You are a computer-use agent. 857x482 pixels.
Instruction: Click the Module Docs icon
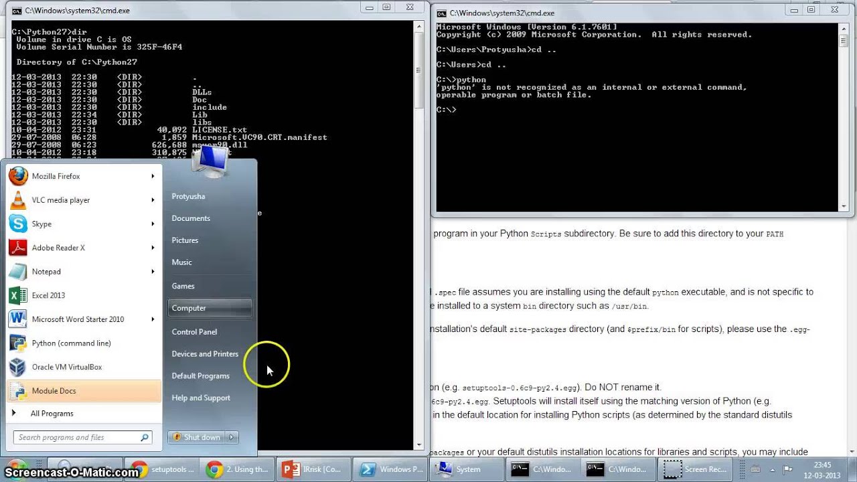click(18, 391)
